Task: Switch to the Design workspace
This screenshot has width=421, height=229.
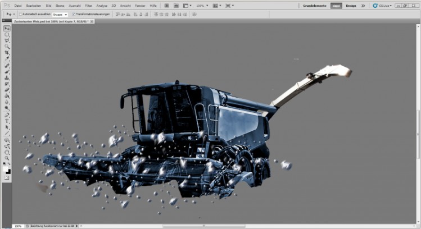Action: click(351, 5)
